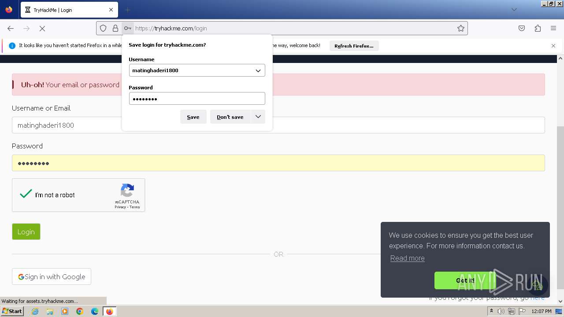
Task: Click scrollbar up arrow
Action: 560,58
